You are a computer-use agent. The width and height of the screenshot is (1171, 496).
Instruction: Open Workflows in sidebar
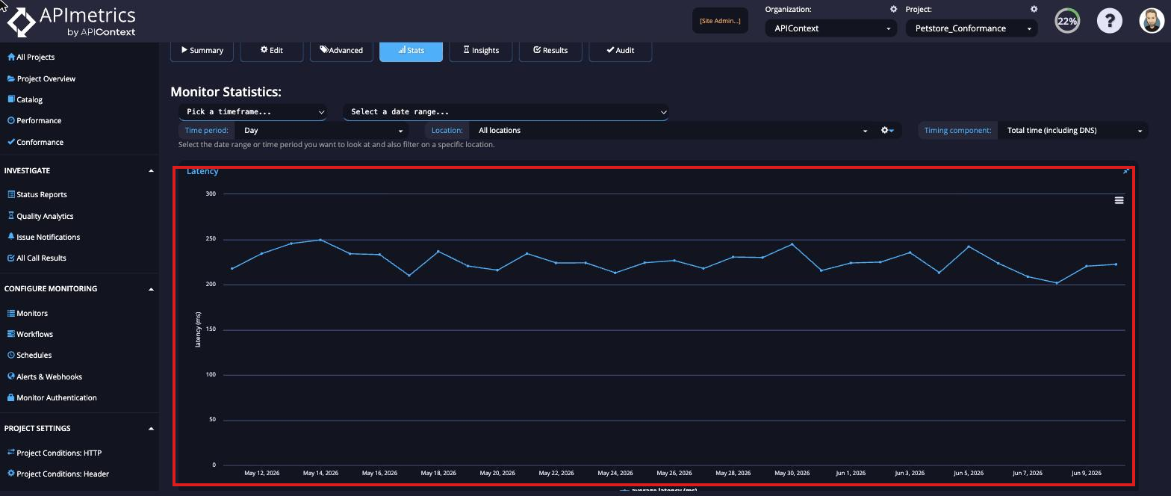[30, 334]
